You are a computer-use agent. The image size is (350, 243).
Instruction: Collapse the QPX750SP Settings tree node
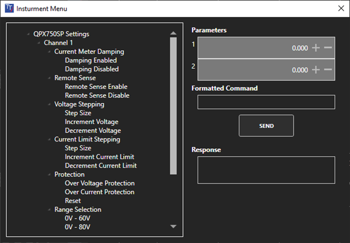click(x=28, y=34)
